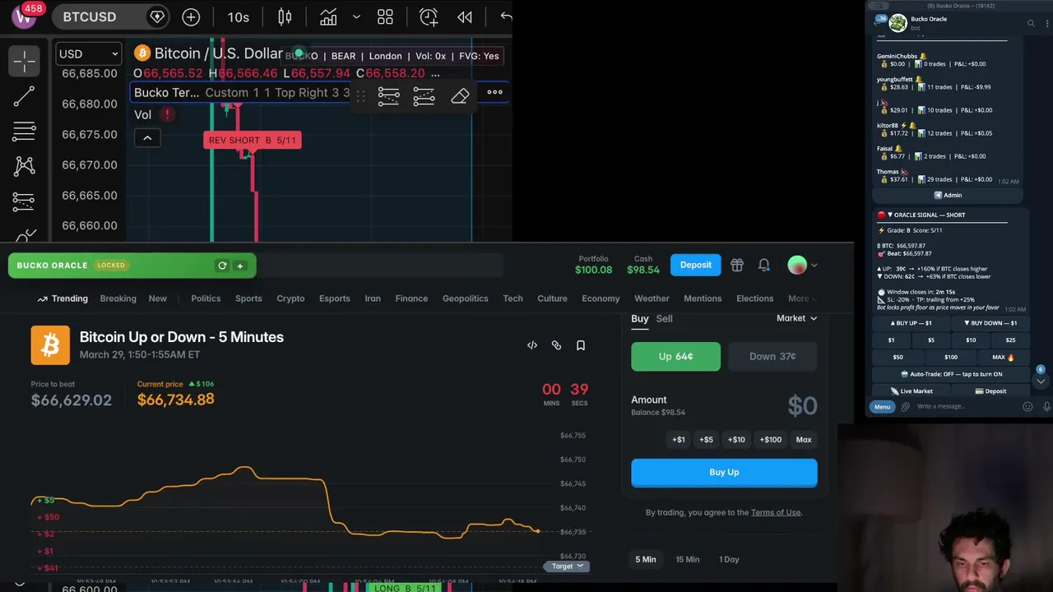Switch to the Sell tab

point(664,318)
